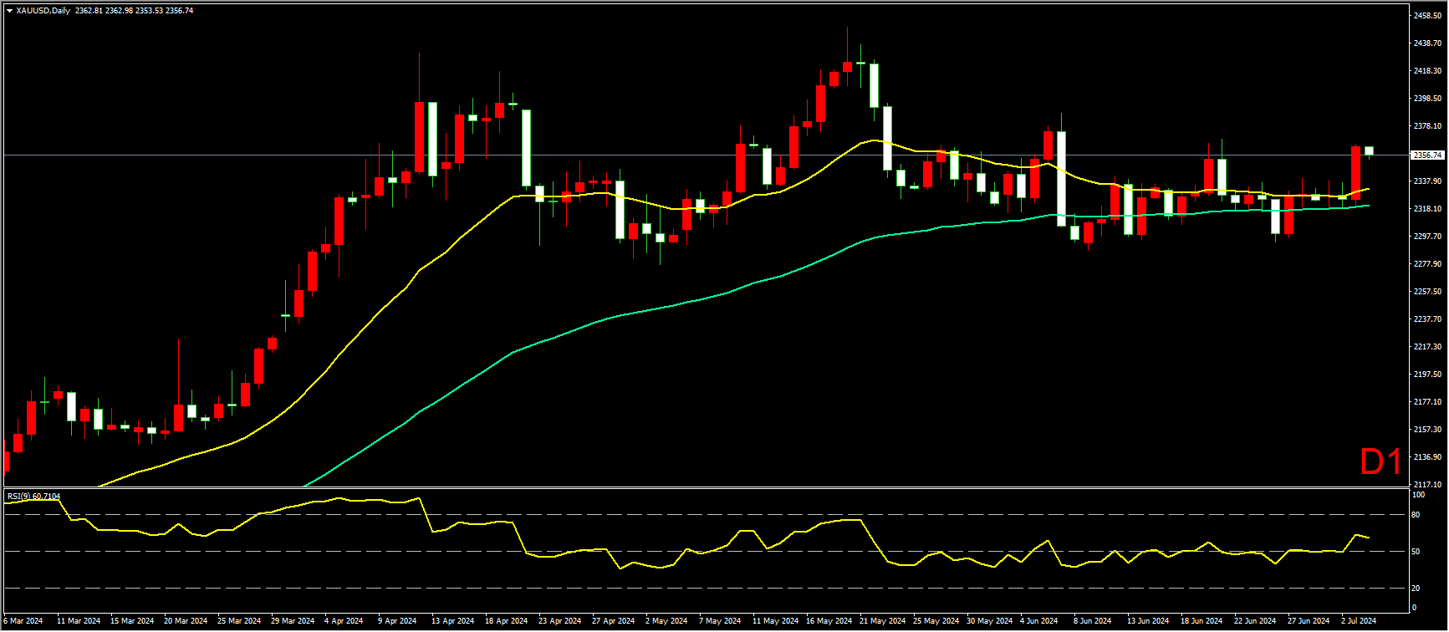Image resolution: width=1449 pixels, height=632 pixels.
Task: Click the 2297.70 price axis label
Action: [1426, 237]
